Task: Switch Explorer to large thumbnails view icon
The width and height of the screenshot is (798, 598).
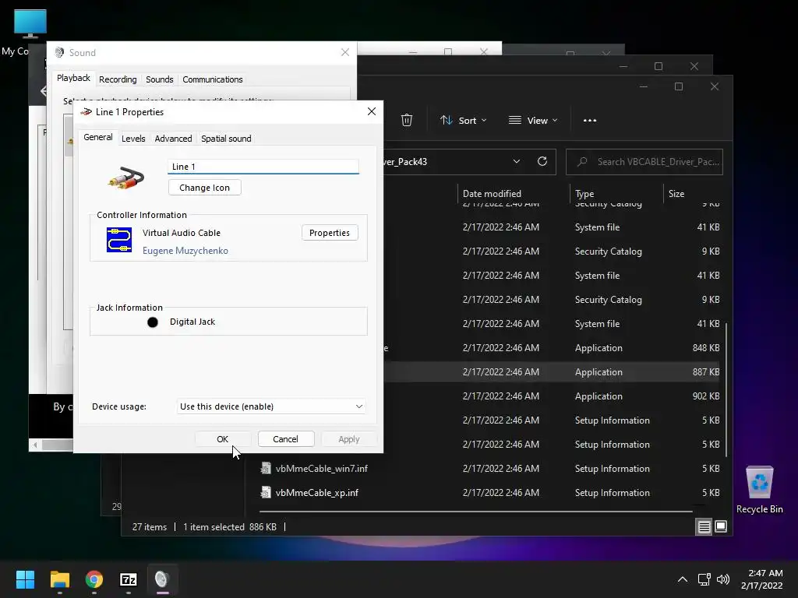Action: click(721, 526)
